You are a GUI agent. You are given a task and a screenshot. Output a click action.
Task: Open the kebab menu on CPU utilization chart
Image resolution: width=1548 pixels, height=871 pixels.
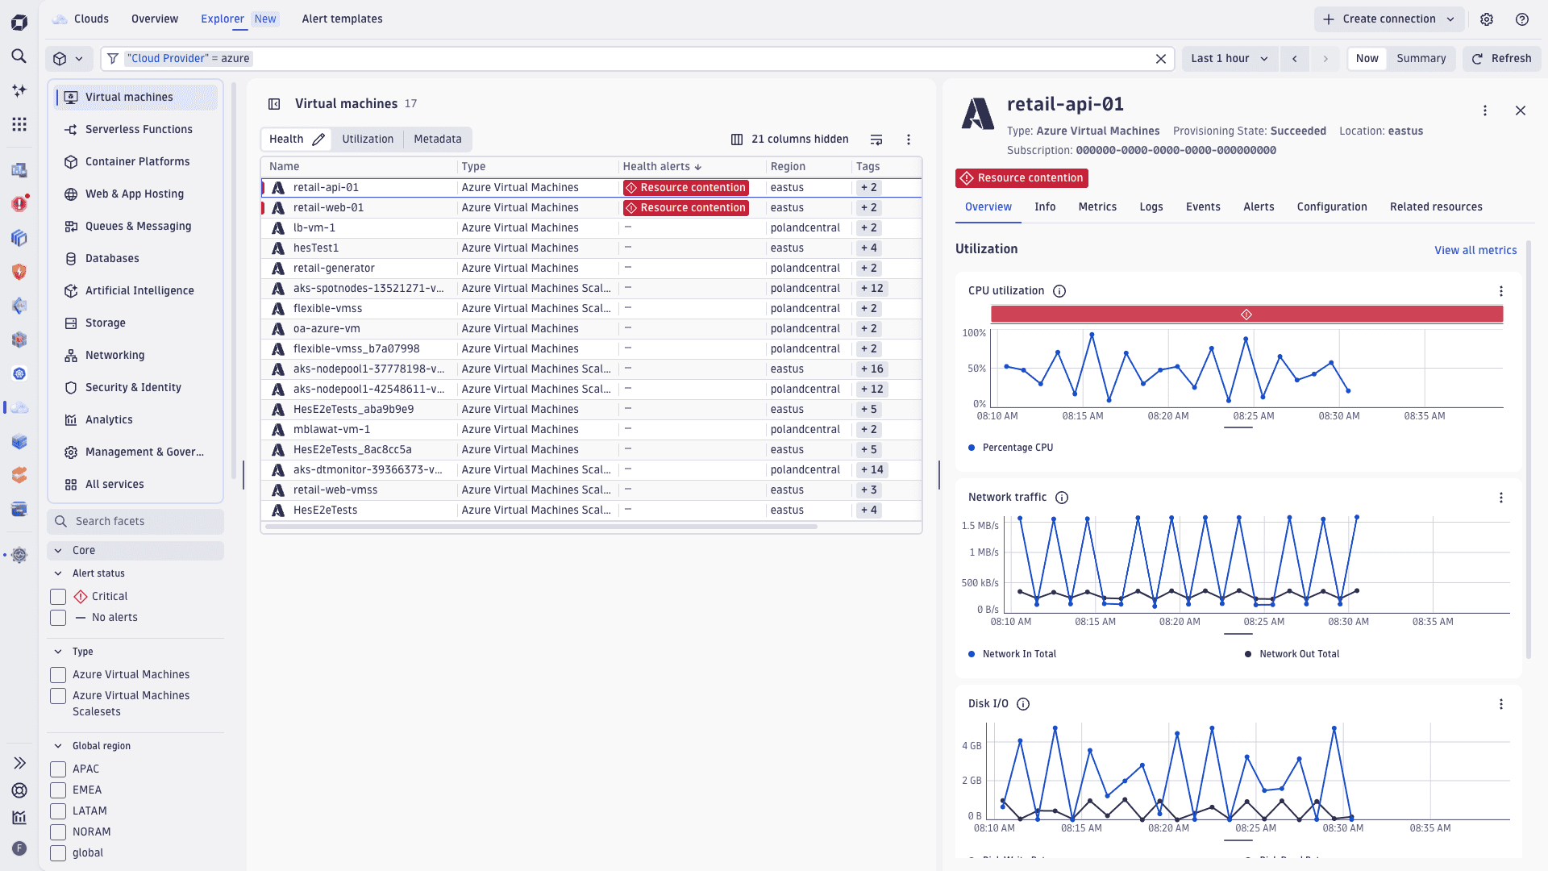click(1500, 291)
